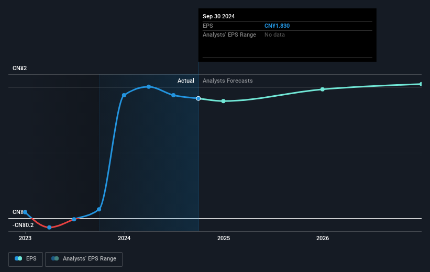Click the CN¥2 y-axis label
Viewport: 430px width, 272px height.
click(x=20, y=68)
